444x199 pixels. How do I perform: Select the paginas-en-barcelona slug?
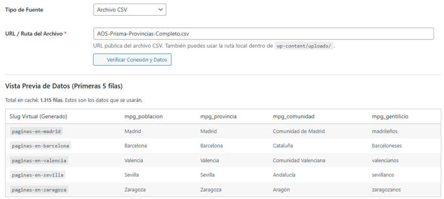click(40, 146)
